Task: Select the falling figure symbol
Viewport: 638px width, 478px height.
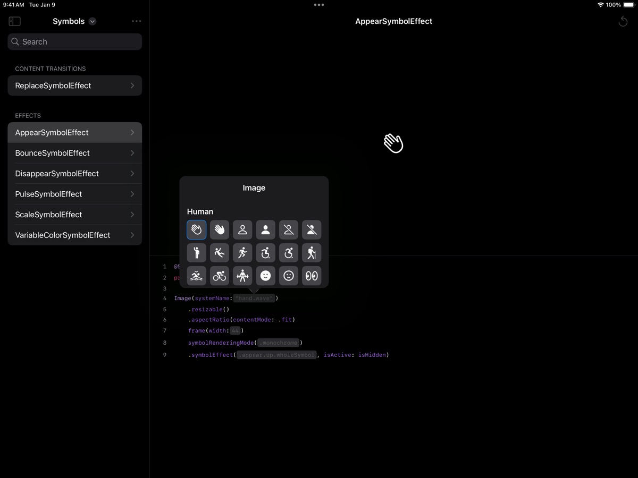Action: coord(220,253)
